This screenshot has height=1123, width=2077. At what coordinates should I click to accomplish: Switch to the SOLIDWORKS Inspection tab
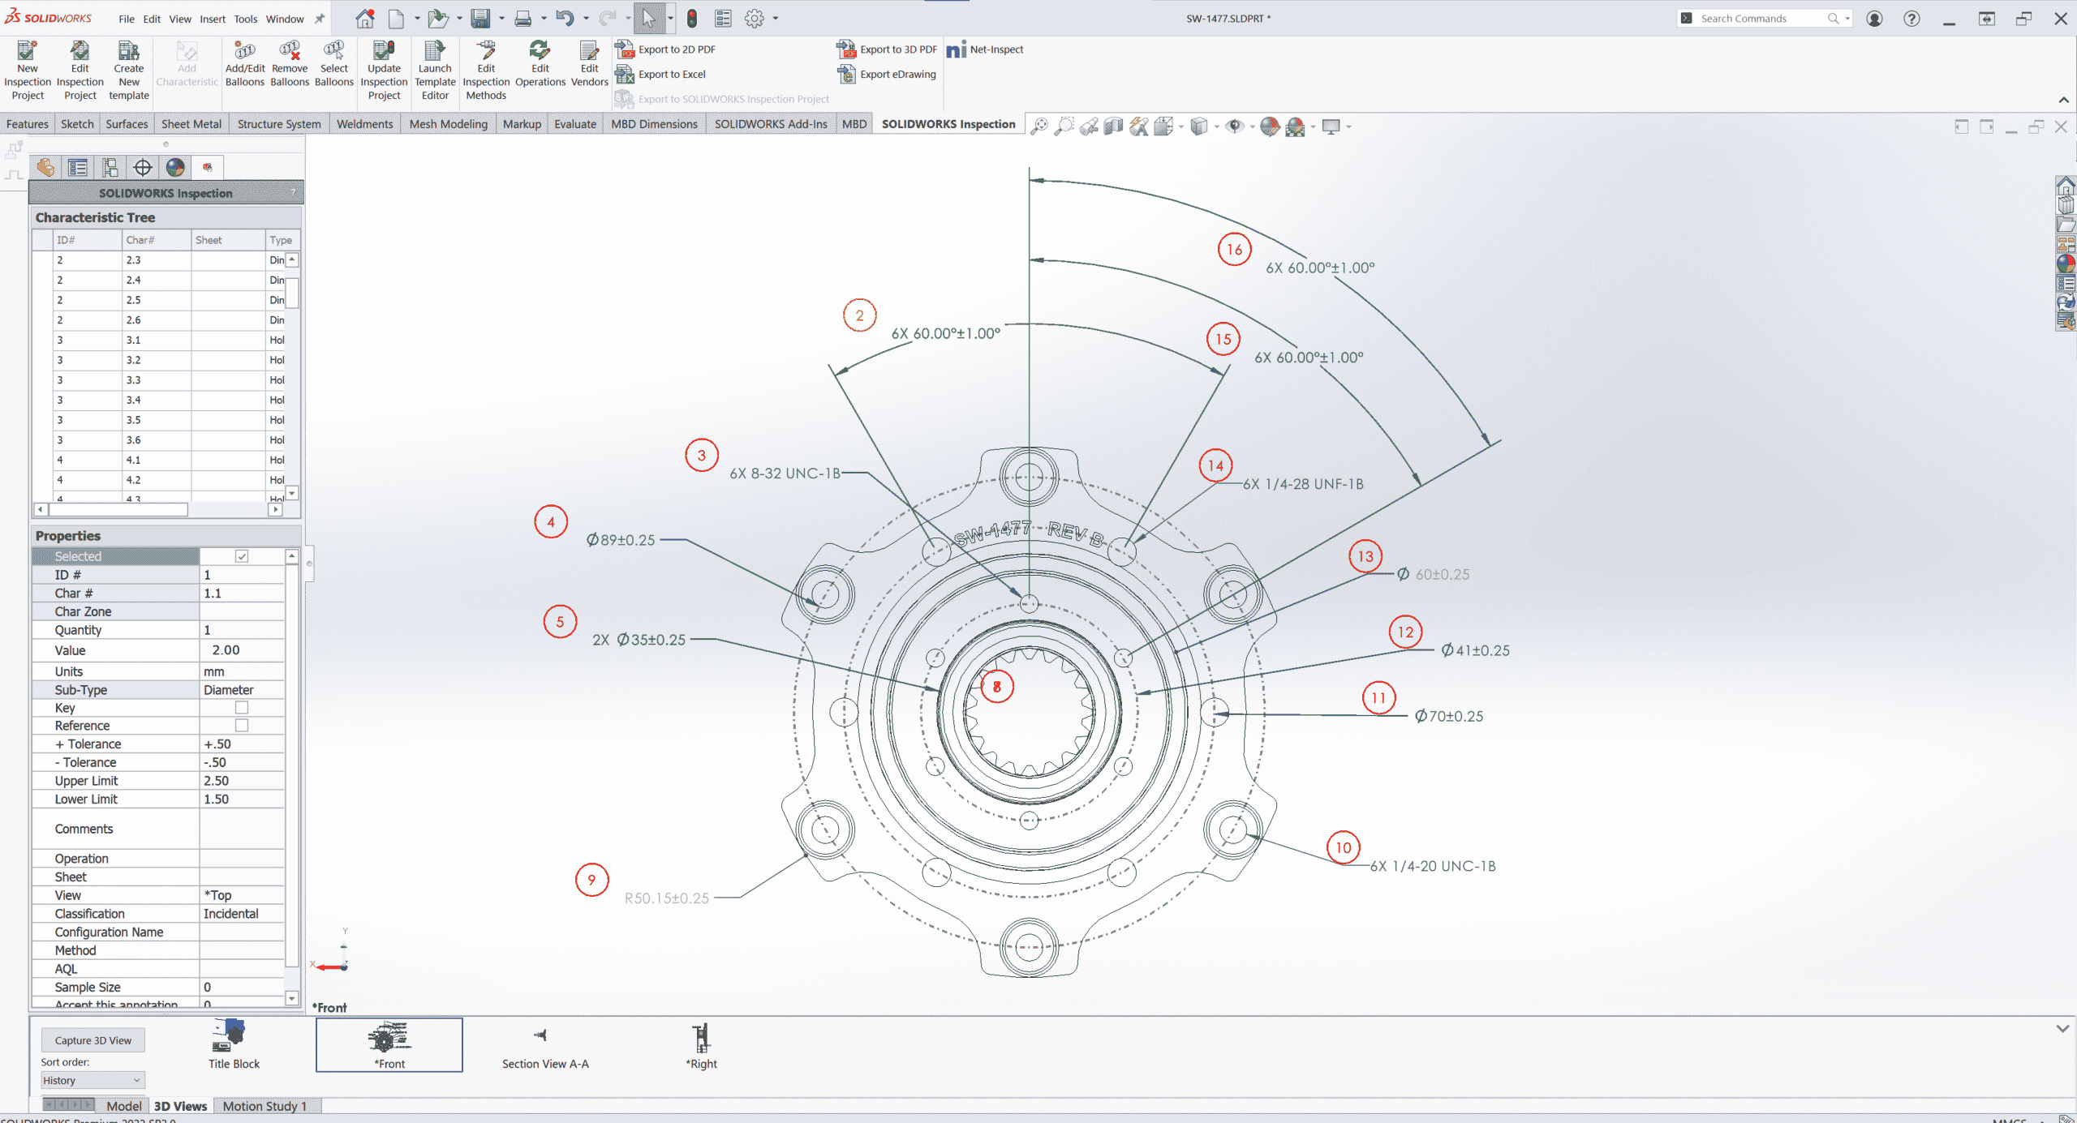(x=949, y=125)
